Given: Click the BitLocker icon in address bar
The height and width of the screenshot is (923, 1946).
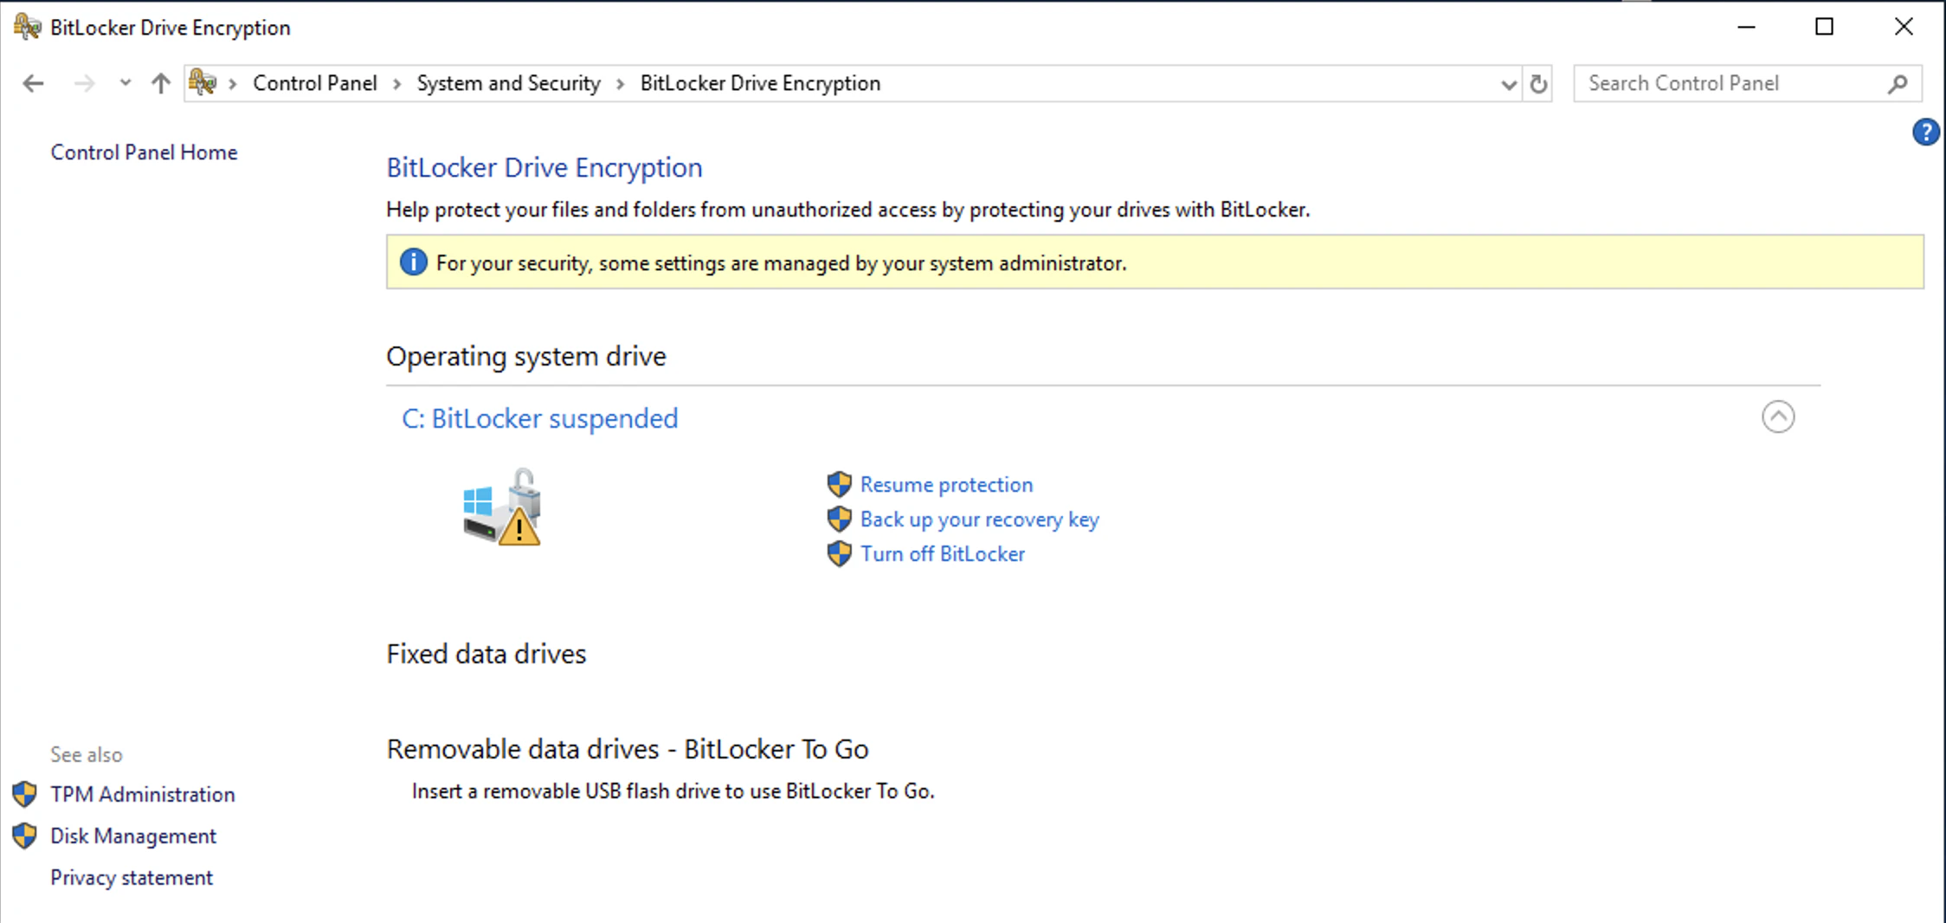Looking at the screenshot, I should 203,83.
